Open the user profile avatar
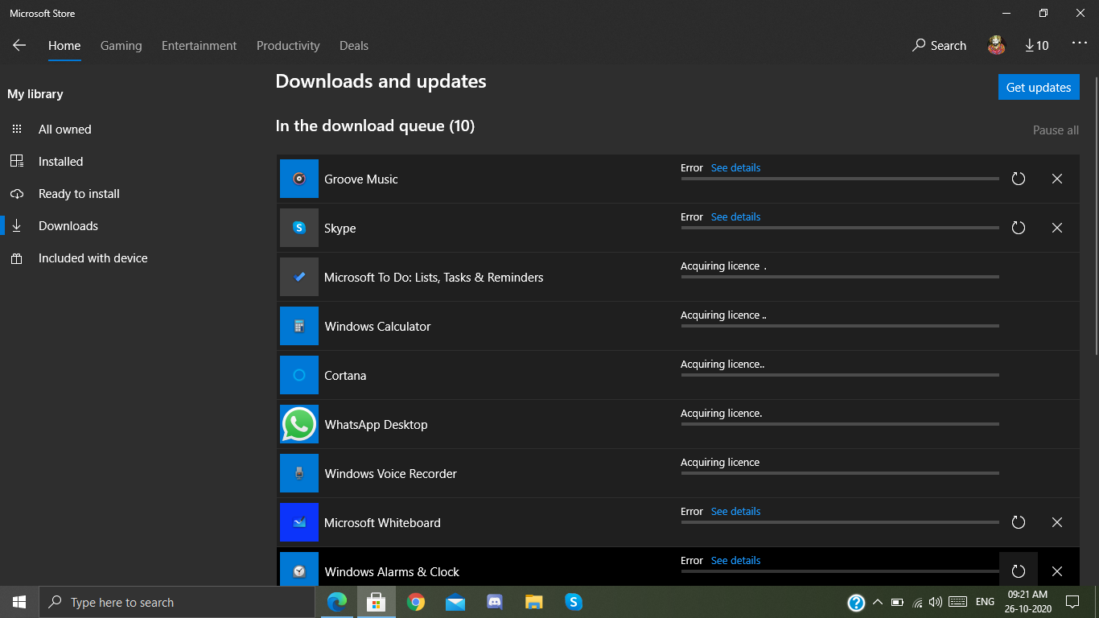The image size is (1099, 618). pyautogui.click(x=997, y=46)
